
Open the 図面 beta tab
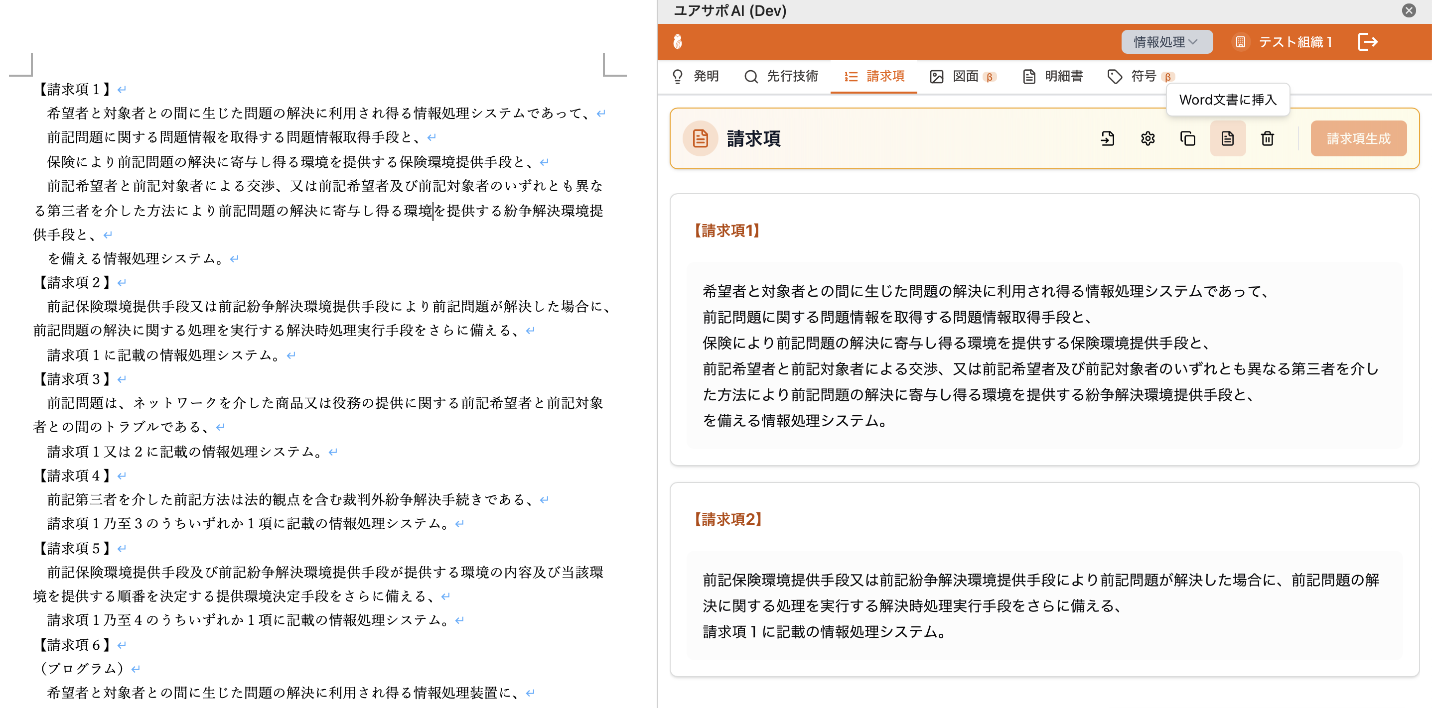(962, 76)
